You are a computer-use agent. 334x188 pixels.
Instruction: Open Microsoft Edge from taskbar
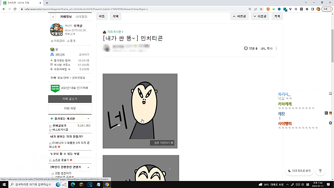73,185
